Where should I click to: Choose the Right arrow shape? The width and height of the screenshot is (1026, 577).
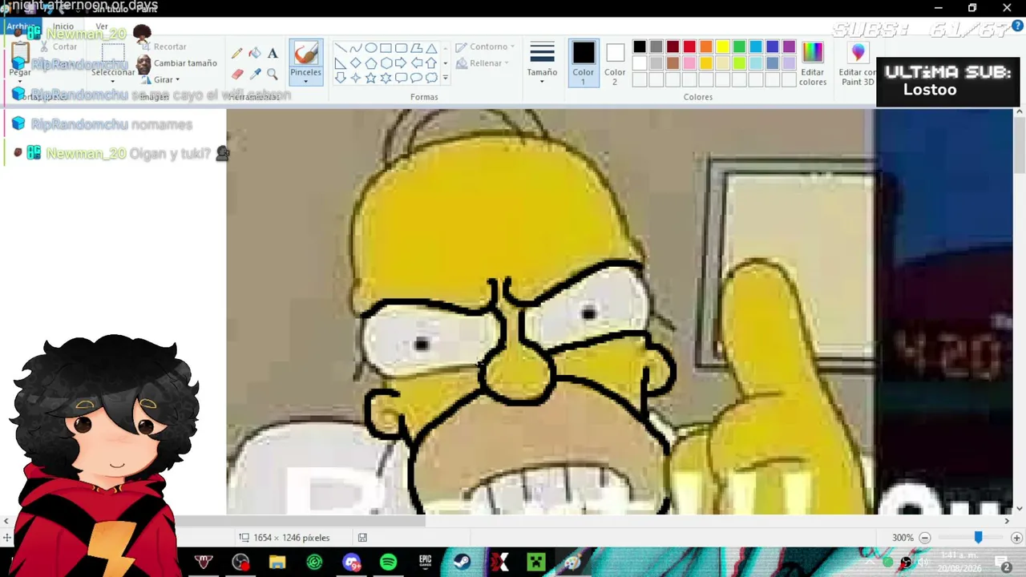(x=401, y=63)
